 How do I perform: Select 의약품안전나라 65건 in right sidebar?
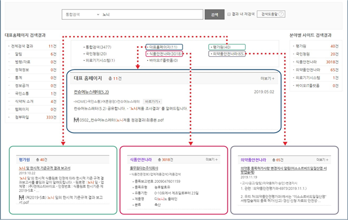[x=316, y=70]
